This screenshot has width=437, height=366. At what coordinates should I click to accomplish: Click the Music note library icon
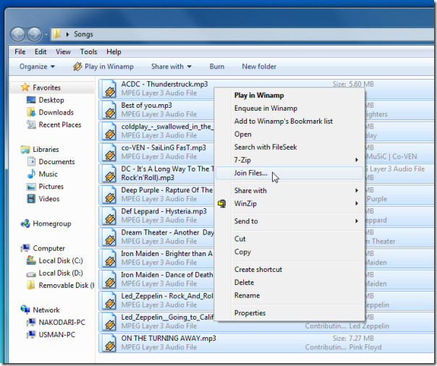31,174
